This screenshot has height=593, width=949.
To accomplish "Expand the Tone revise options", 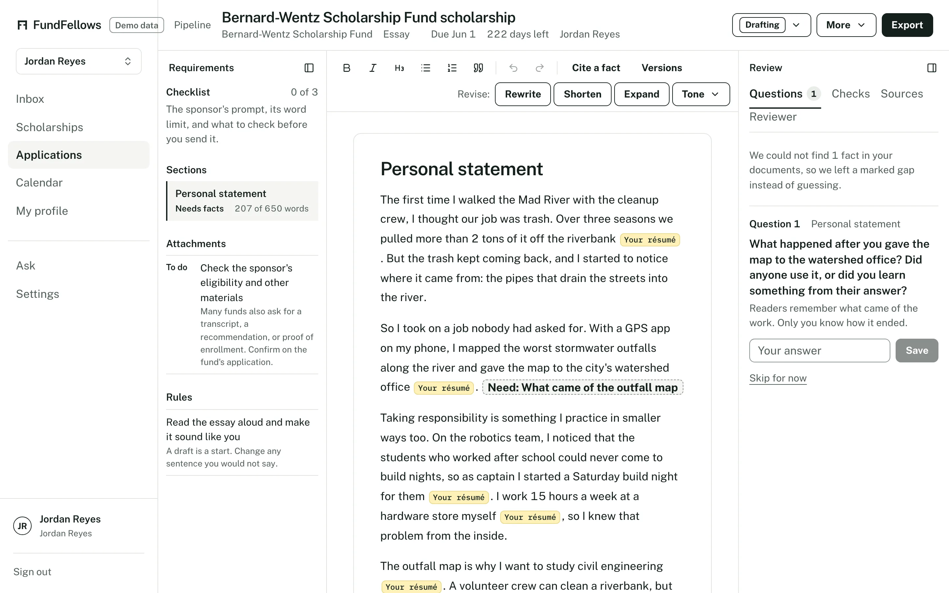I will (x=701, y=94).
